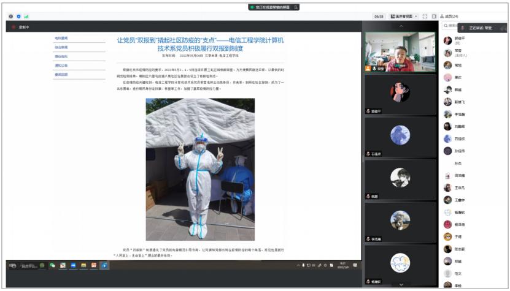510x291 pixels.
Task: Click 电科要闻 link in webpage sidebar
Action: [x=61, y=39]
